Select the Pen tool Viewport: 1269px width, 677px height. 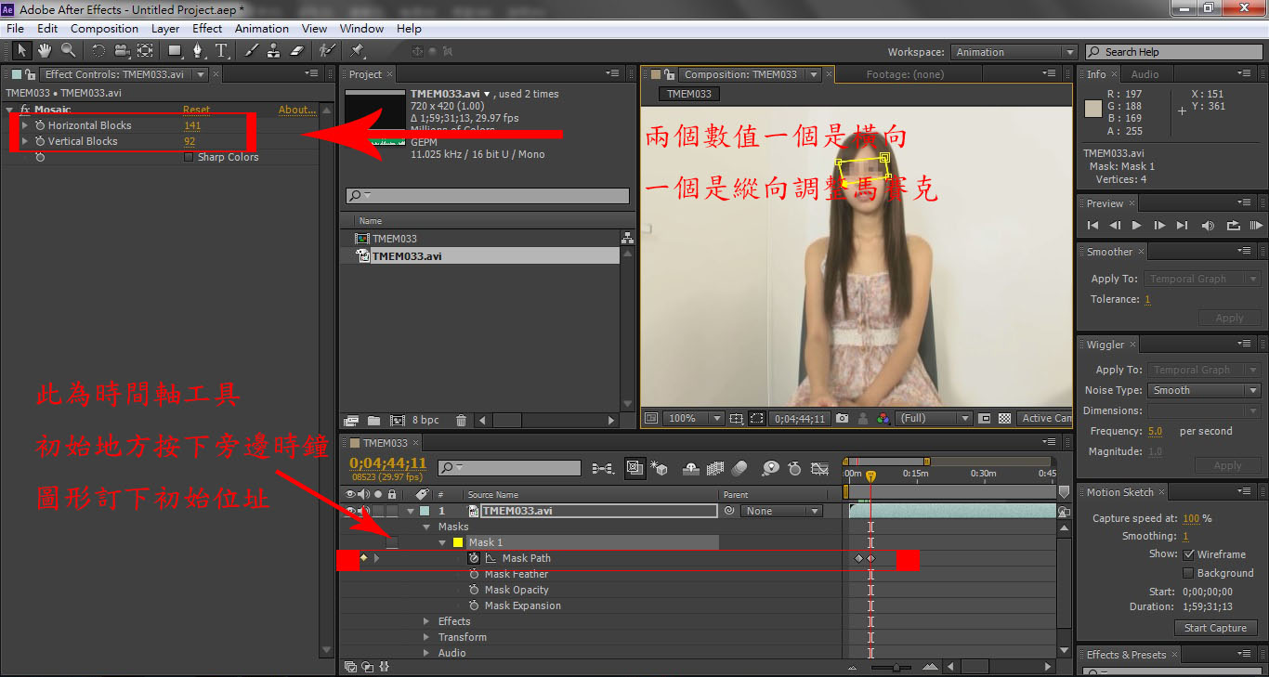point(197,50)
